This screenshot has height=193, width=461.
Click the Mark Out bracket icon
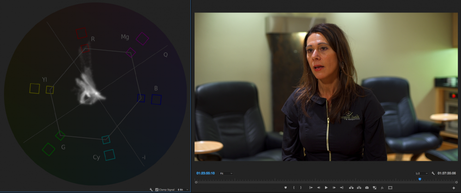pyautogui.click(x=301, y=187)
